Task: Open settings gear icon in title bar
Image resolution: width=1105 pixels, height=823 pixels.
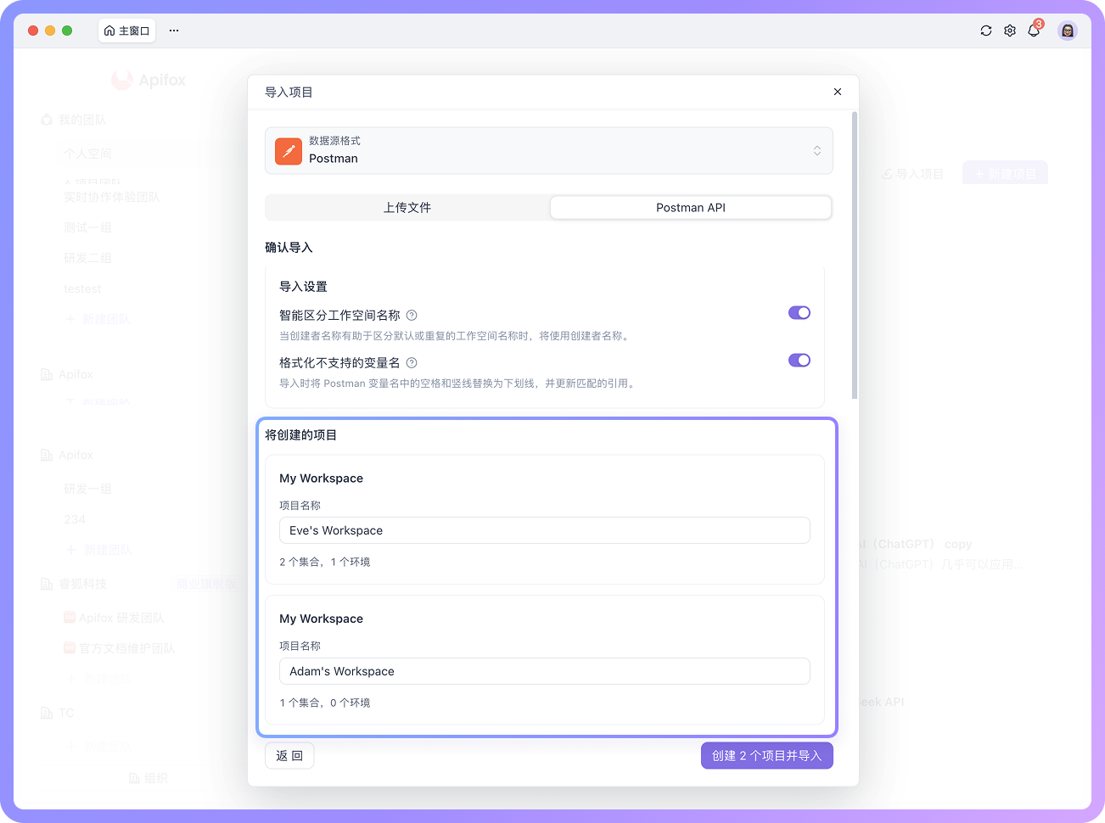Action: click(1010, 31)
